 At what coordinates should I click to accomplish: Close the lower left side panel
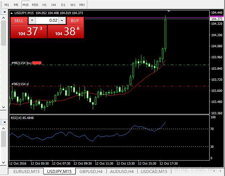pos(5,122)
